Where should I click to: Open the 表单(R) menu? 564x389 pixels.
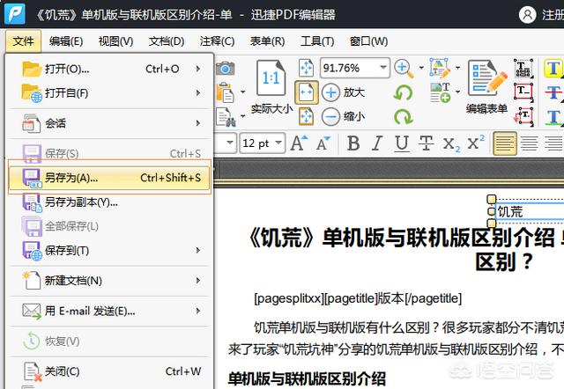click(267, 41)
